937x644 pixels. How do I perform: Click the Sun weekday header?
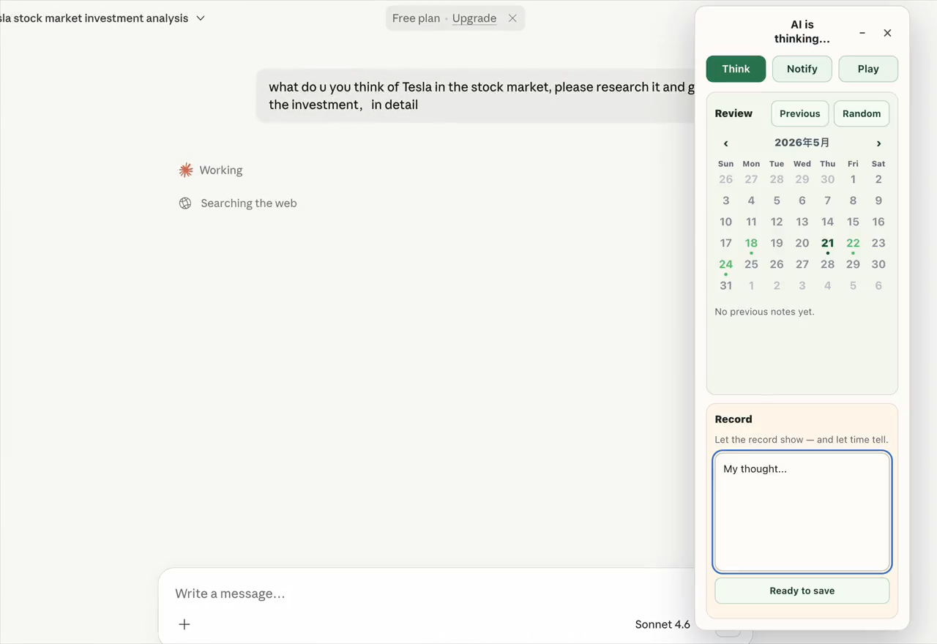725,164
